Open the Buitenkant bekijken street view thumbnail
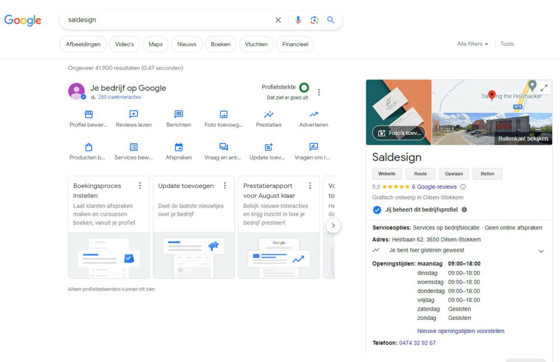Screen dimensions: 560x362 (492, 129)
